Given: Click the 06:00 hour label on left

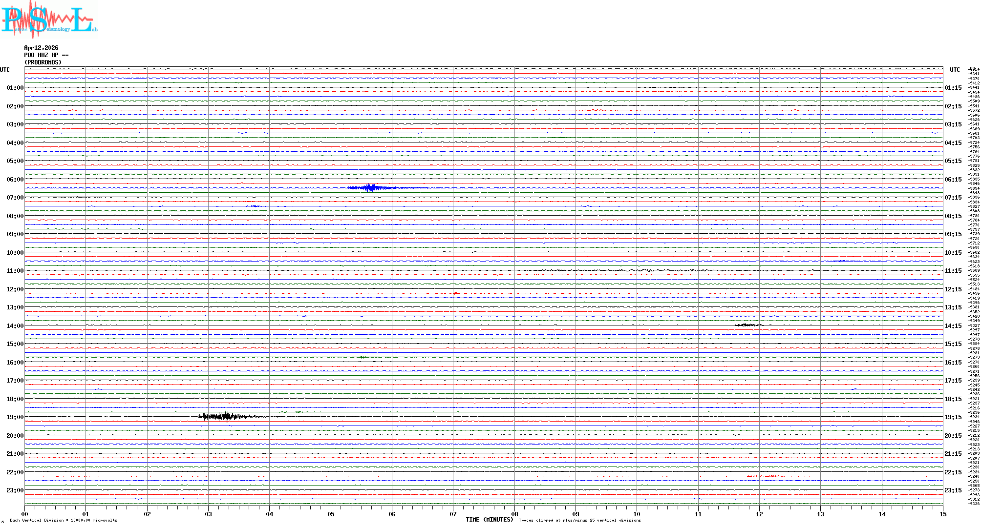Looking at the screenshot, I should click(x=15, y=180).
